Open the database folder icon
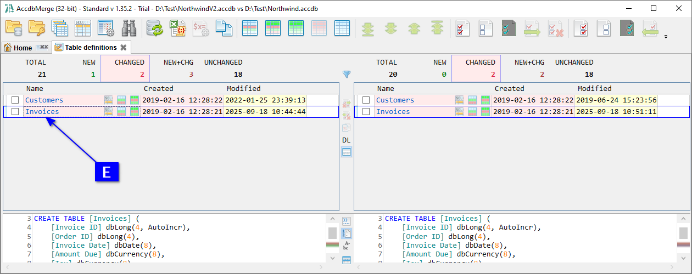The height and width of the screenshot is (274, 692). tap(13, 27)
